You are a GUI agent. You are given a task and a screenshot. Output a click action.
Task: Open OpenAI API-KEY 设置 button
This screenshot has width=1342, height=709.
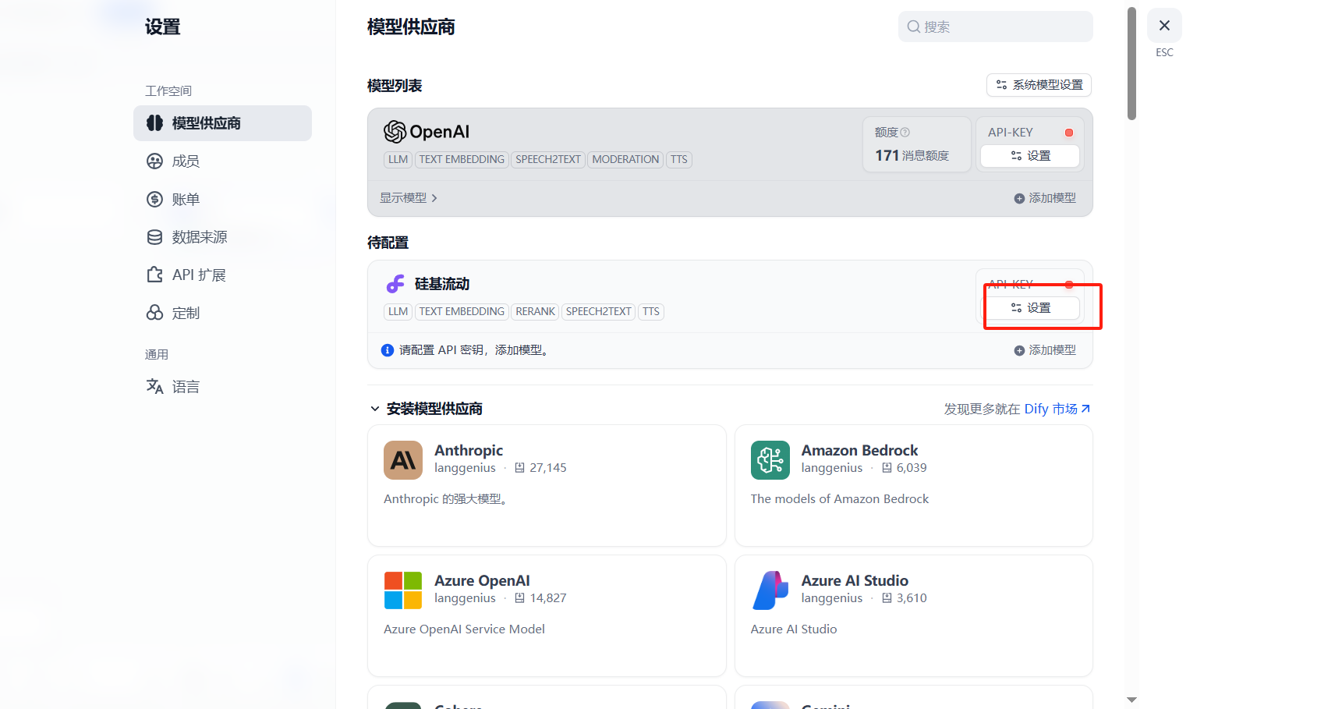point(1030,156)
